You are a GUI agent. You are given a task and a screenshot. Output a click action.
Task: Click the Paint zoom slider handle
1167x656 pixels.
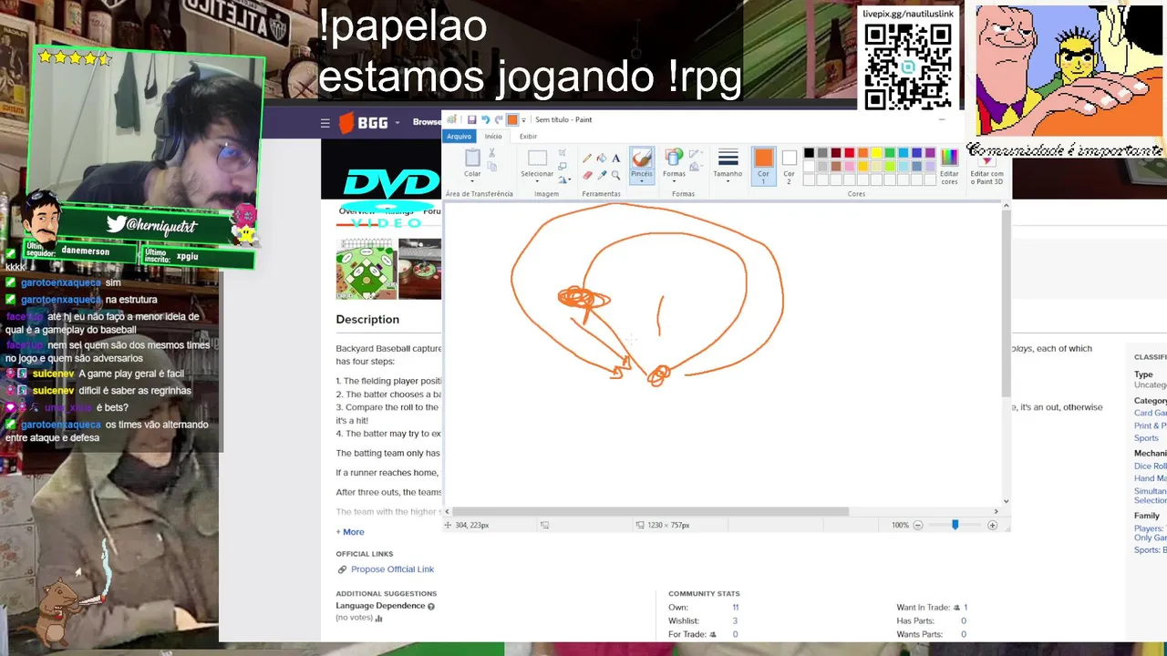click(955, 525)
